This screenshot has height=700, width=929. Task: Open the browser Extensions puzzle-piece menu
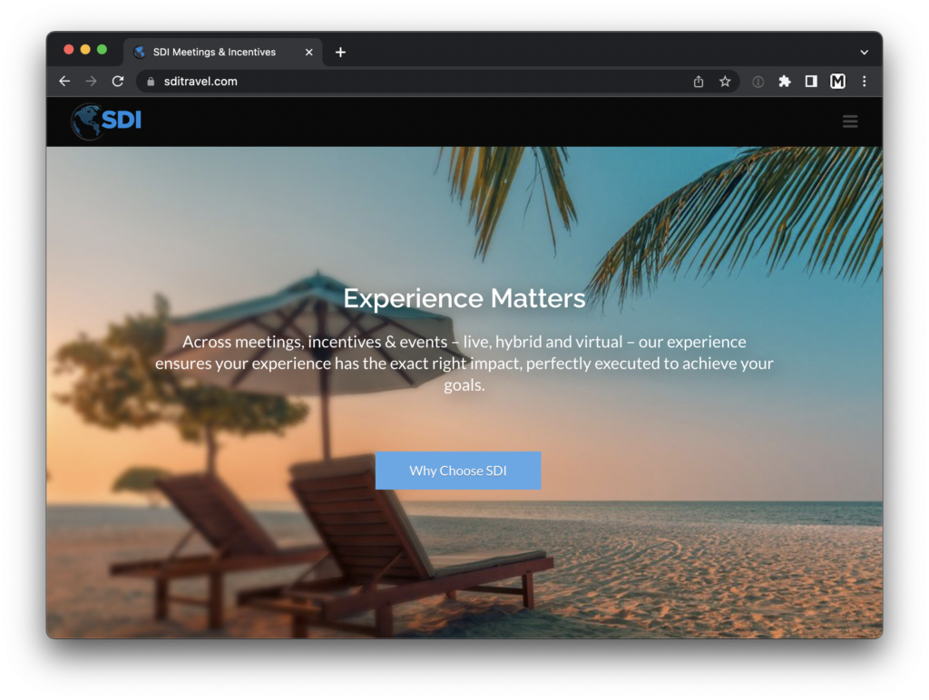tap(784, 81)
